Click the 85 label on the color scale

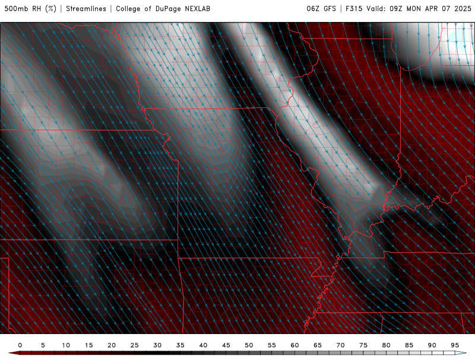point(409,345)
